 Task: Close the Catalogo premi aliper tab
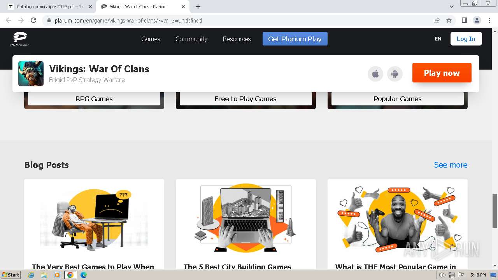[90, 7]
